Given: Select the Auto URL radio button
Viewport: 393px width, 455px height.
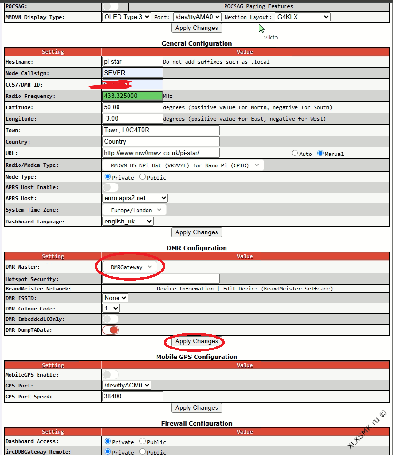Looking at the screenshot, I should pos(295,153).
